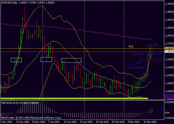Click the 29 Jan 2009 date label
This screenshot has height=124, width=174.
coord(86,122)
